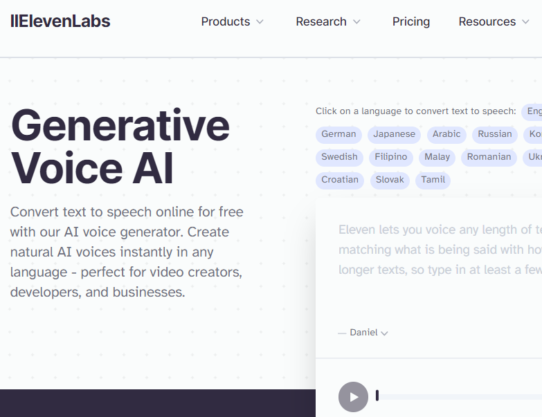Set the language to Tamil
Viewport: 542px width, 417px height.
tap(433, 180)
